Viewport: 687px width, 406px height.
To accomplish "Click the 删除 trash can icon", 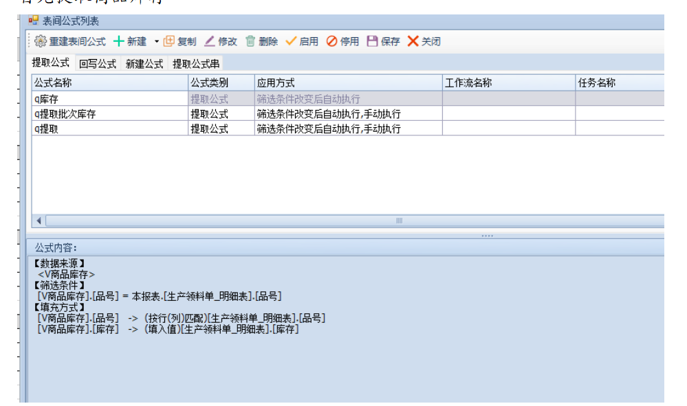I will (x=251, y=41).
